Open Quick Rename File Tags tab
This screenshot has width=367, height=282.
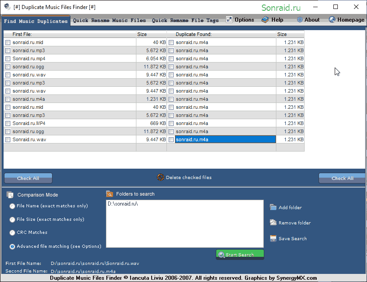(x=185, y=20)
